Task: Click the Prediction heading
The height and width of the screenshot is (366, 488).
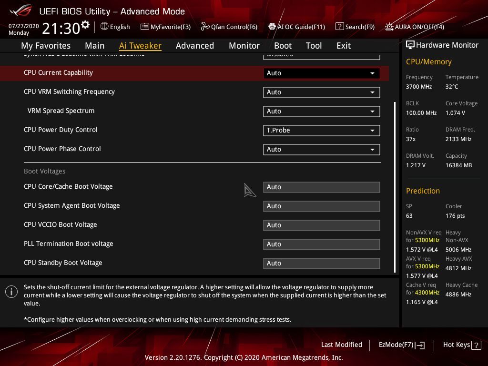Action: [x=423, y=191]
